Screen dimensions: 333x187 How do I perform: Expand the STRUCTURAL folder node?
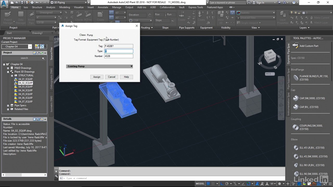pos(12,76)
